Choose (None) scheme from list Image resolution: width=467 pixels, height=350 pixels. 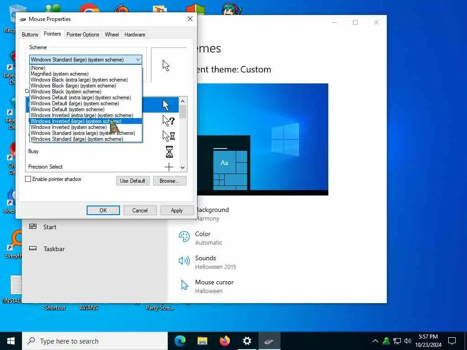pyautogui.click(x=86, y=68)
